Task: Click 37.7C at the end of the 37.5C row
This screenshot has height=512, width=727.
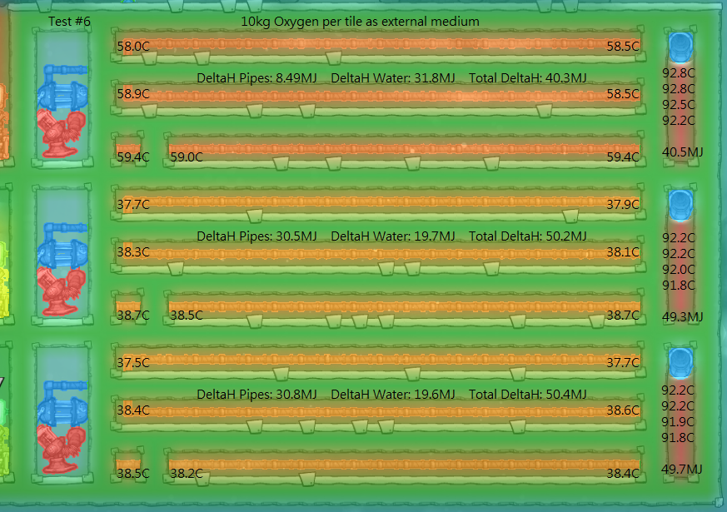Action: click(623, 362)
